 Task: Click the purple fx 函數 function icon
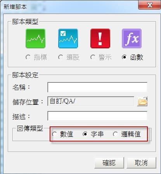pos(132,39)
